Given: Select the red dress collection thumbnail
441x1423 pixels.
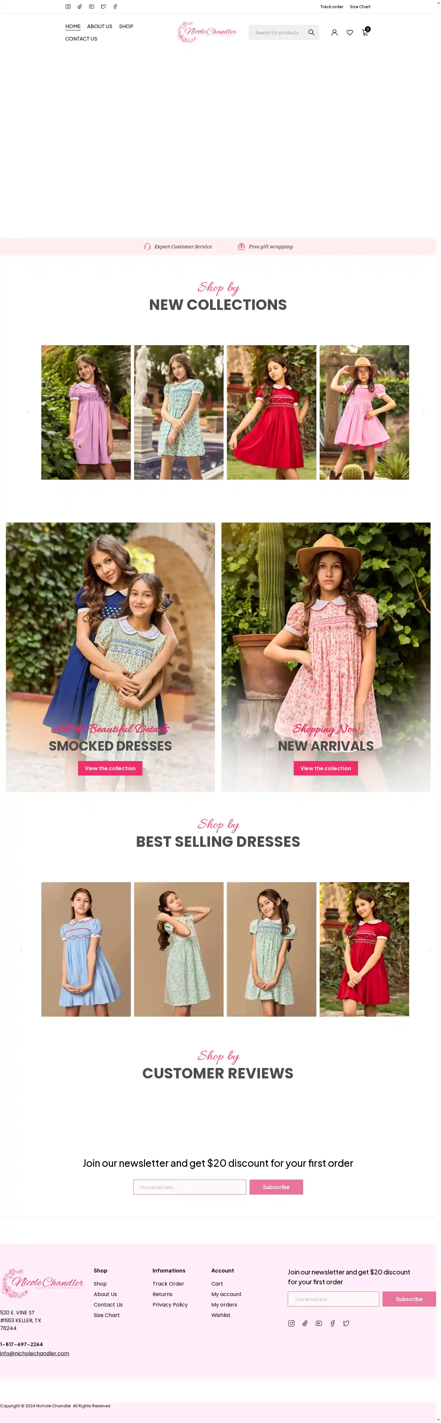Looking at the screenshot, I should pyautogui.click(x=272, y=412).
